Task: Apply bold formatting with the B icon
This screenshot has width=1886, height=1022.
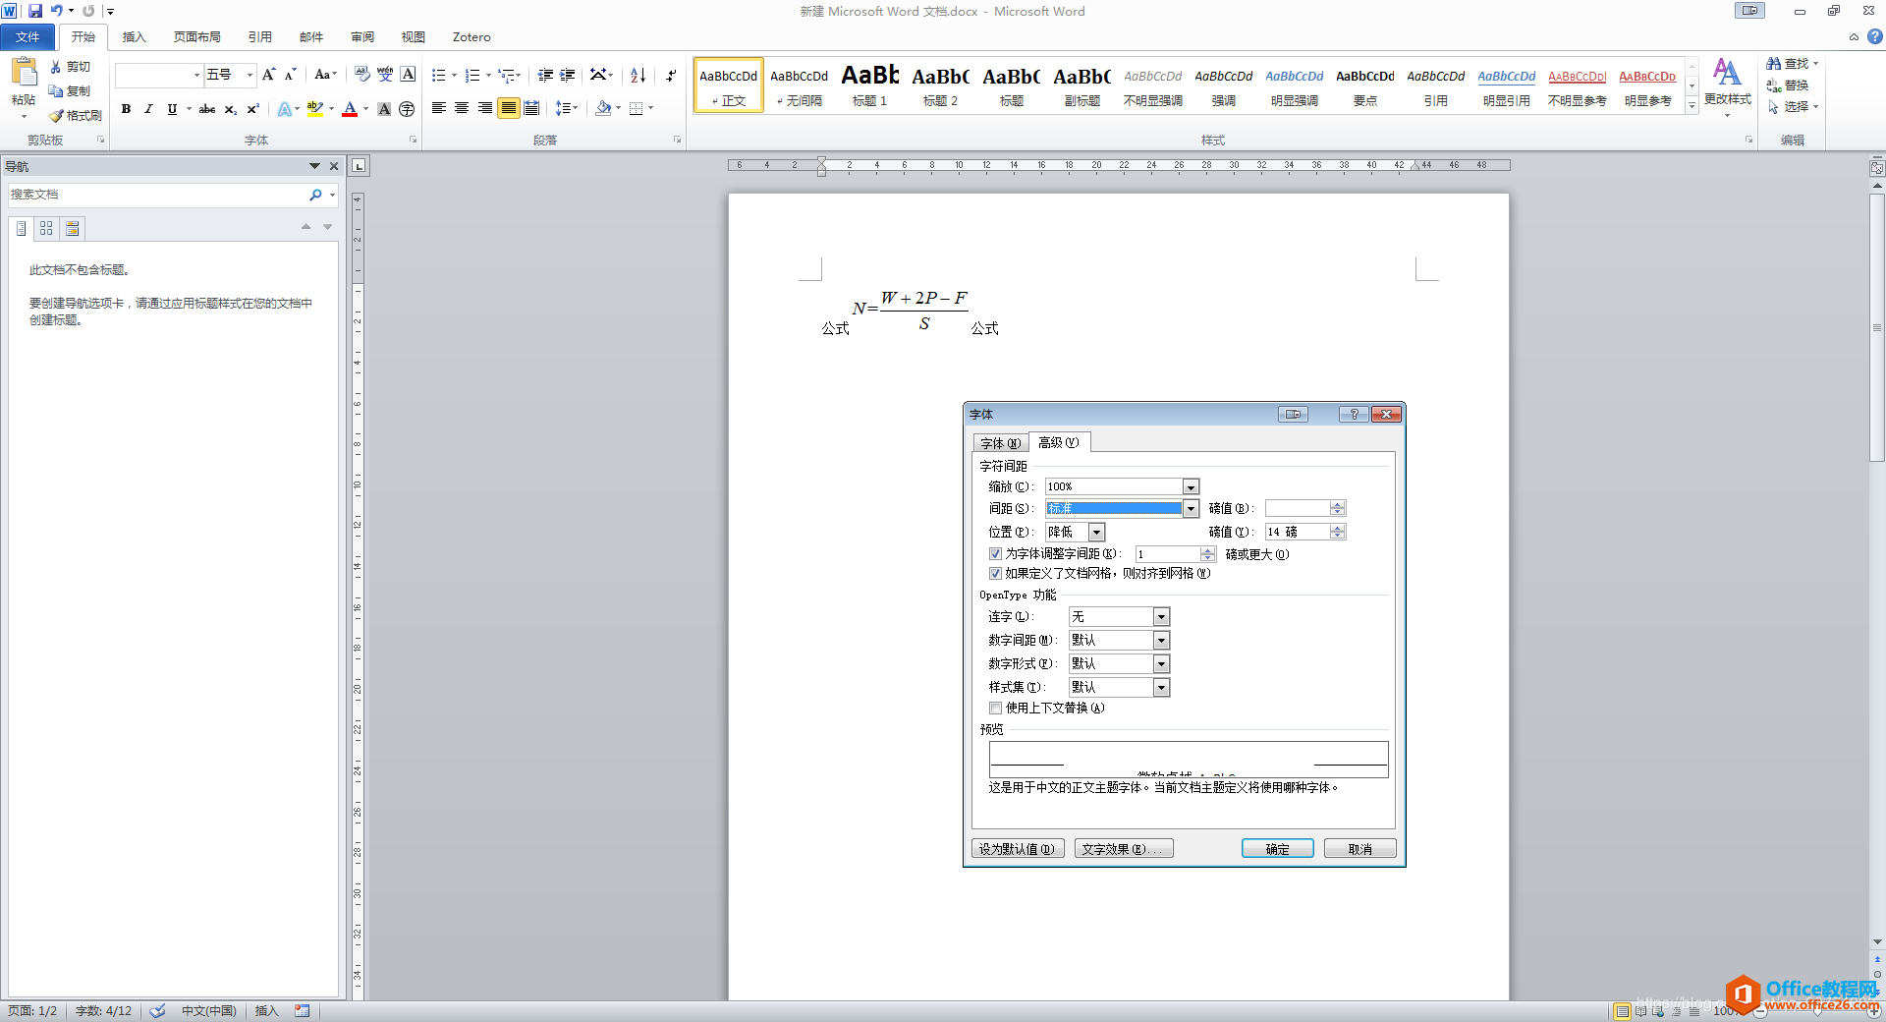Action: click(x=126, y=109)
